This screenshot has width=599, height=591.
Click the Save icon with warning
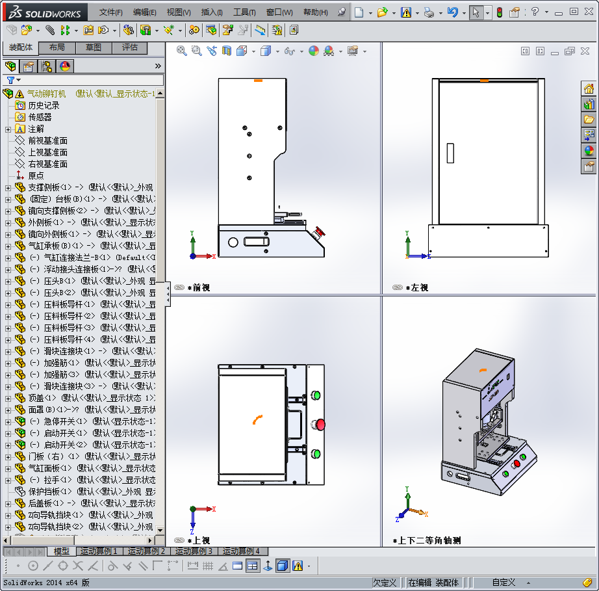pyautogui.click(x=405, y=12)
